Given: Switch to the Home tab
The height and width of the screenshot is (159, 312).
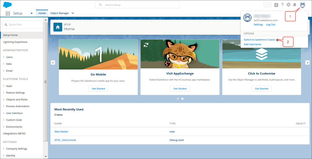Looking at the screenshot, I should tap(42, 13).
